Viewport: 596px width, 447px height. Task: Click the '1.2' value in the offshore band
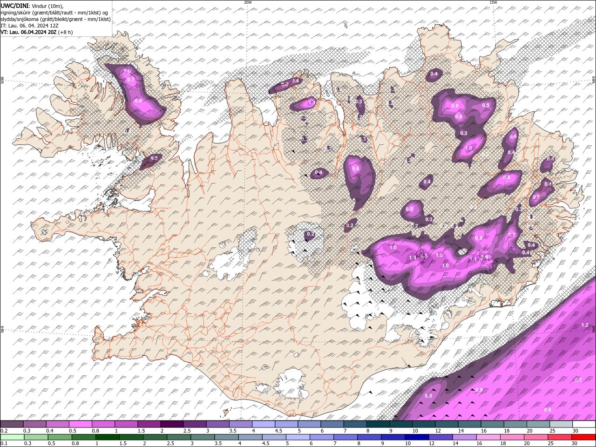[585, 325]
